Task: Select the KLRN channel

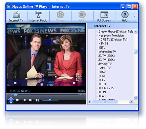Action: 102,92
